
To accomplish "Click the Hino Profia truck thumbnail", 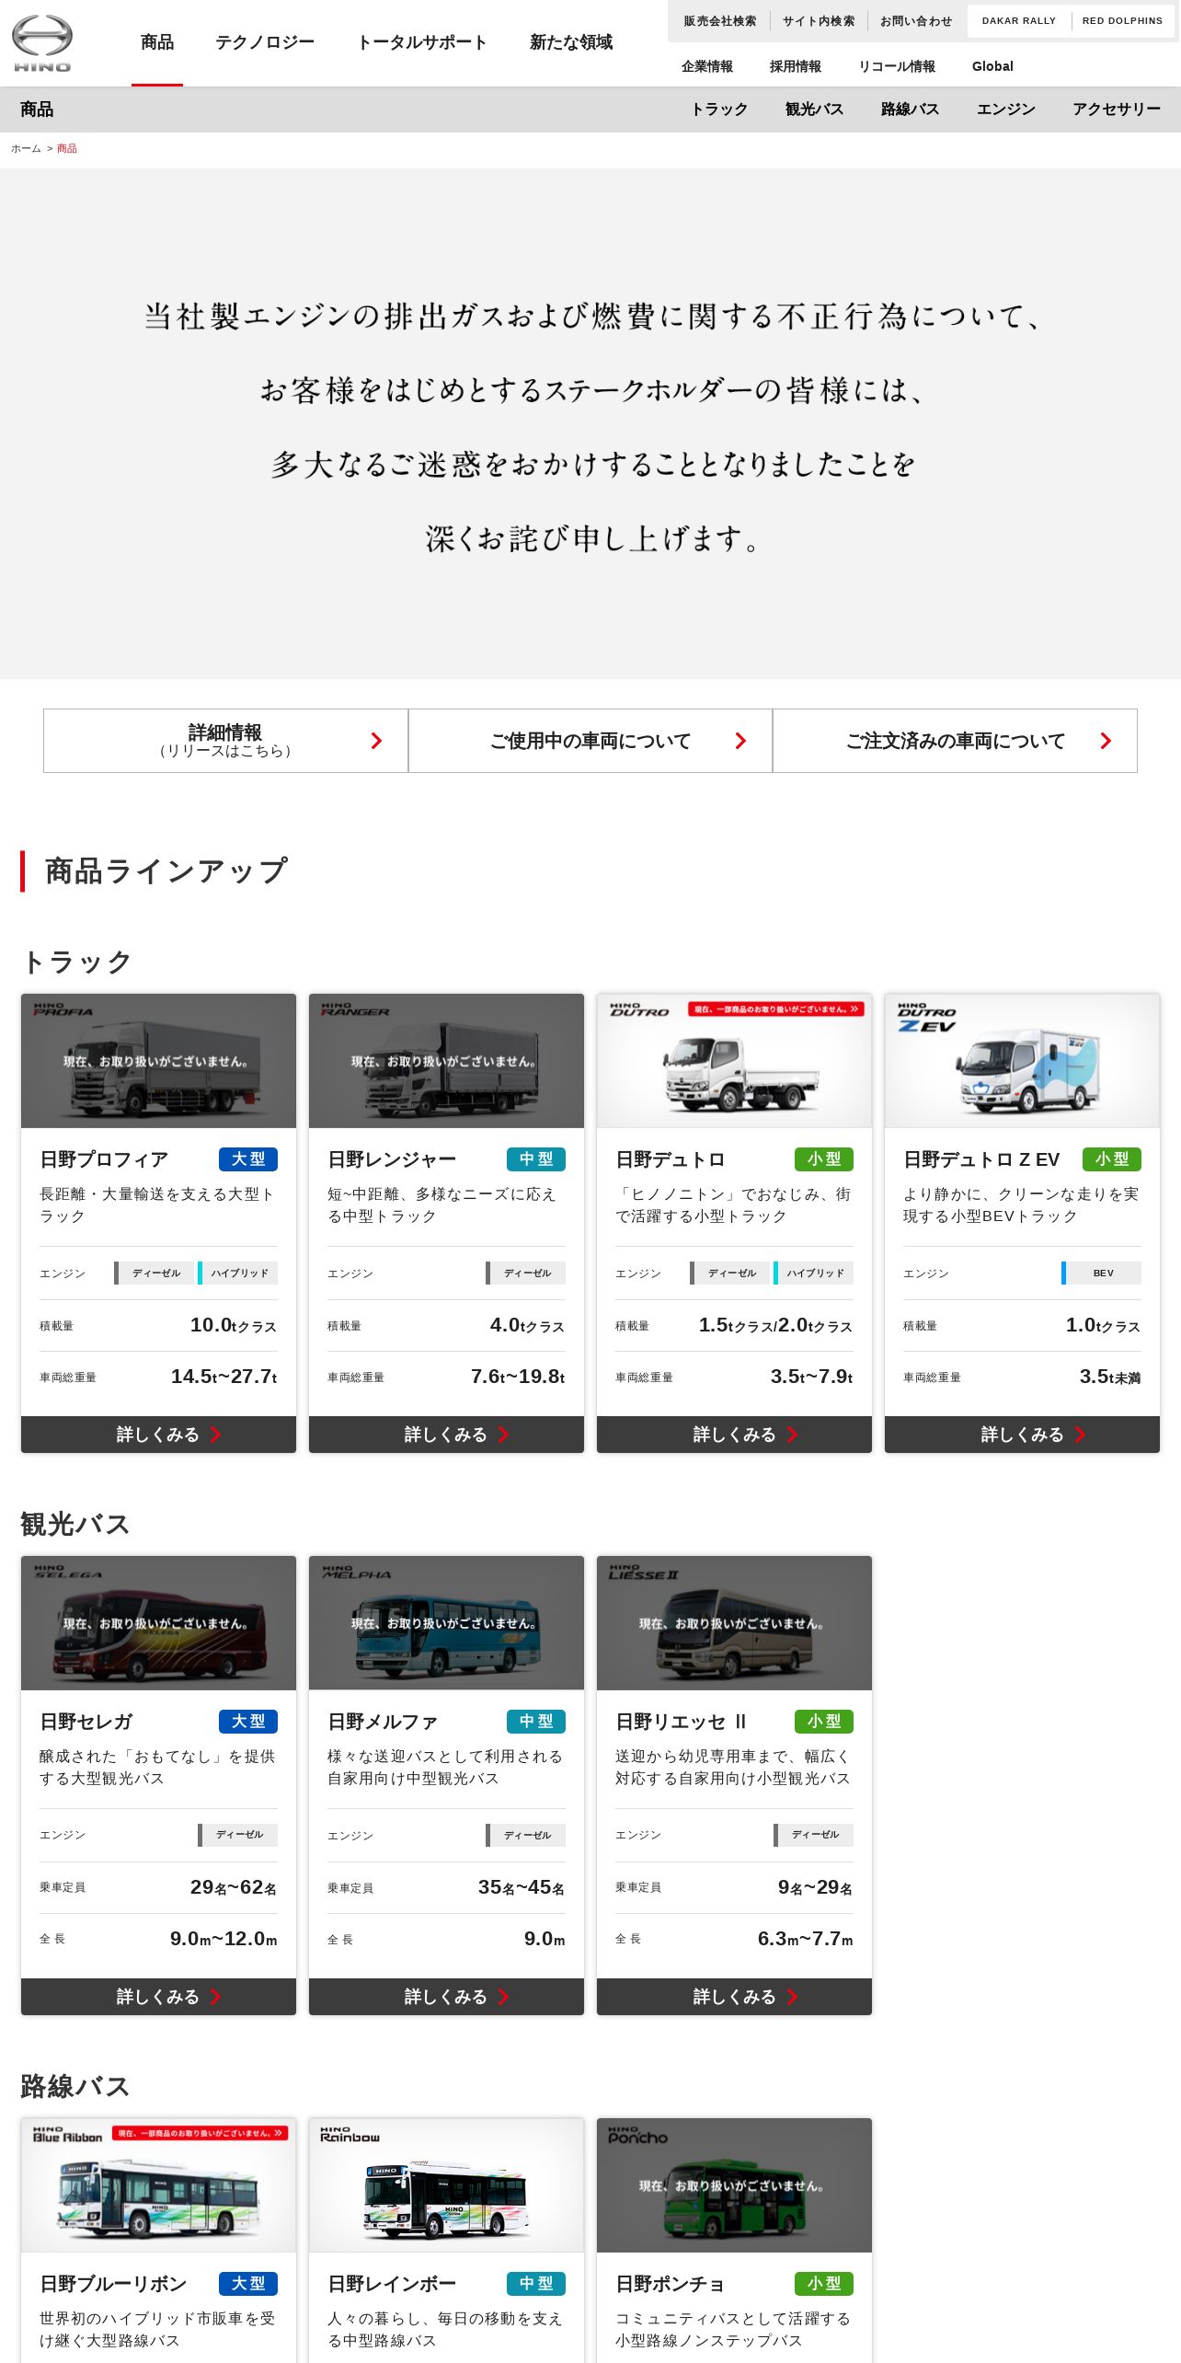I will point(158,1061).
